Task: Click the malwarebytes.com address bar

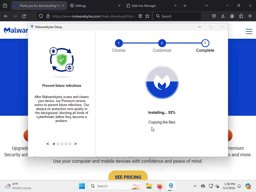Action: [94, 16]
